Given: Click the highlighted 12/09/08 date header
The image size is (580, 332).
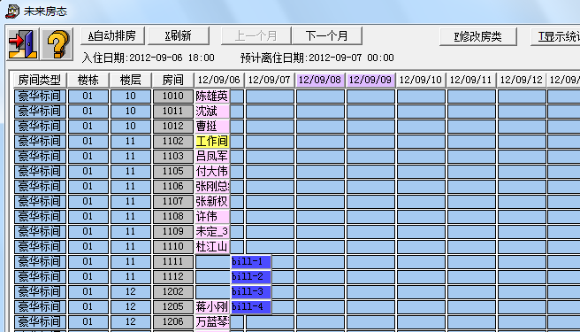Looking at the screenshot, I should (x=319, y=80).
